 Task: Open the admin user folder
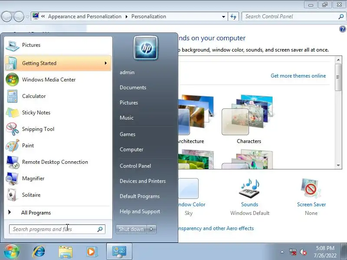pyautogui.click(x=127, y=72)
